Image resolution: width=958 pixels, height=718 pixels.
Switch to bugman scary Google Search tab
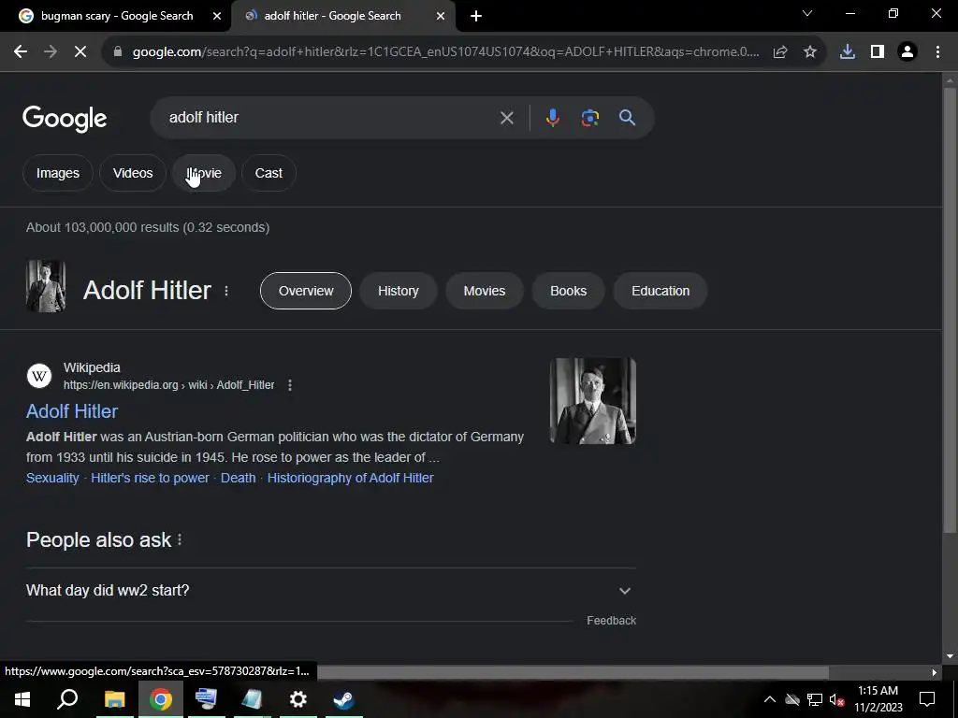116,16
